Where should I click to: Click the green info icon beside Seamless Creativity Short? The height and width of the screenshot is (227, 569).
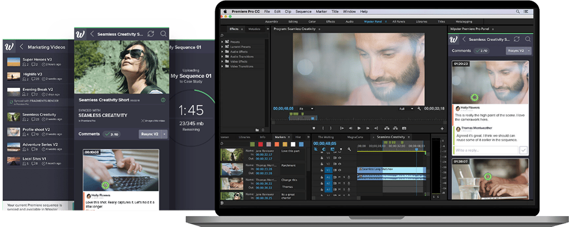click(163, 100)
